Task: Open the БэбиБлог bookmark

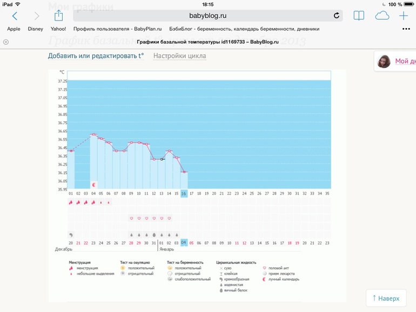Action: 244,29
